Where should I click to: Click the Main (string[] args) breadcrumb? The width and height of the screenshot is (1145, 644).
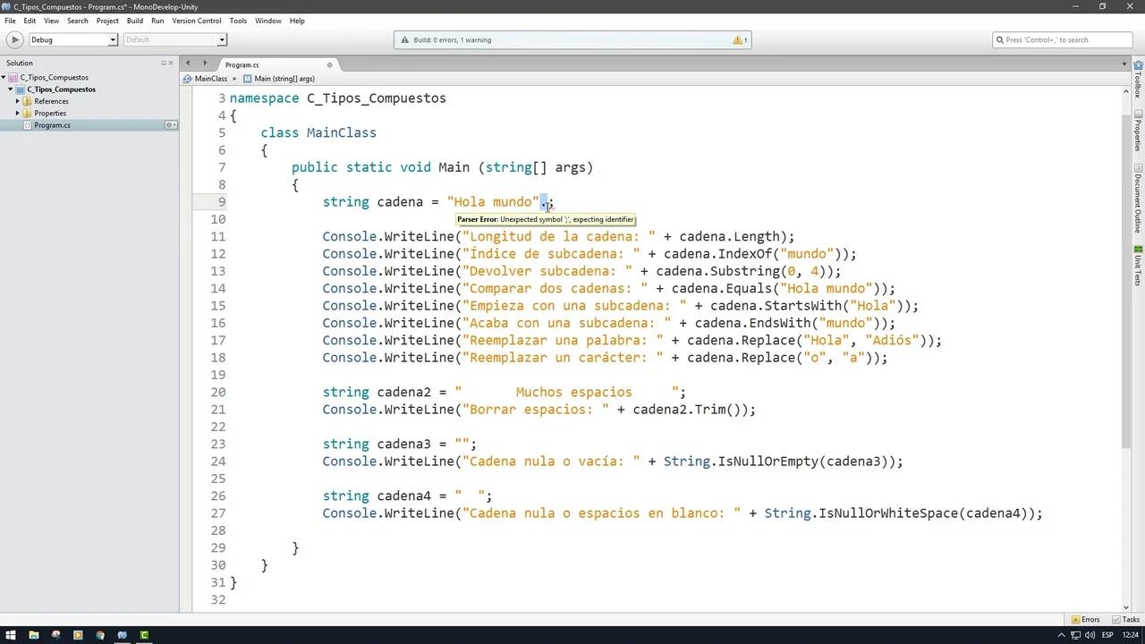click(284, 79)
